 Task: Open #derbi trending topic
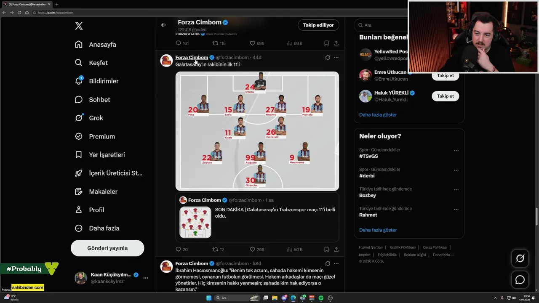(x=367, y=175)
